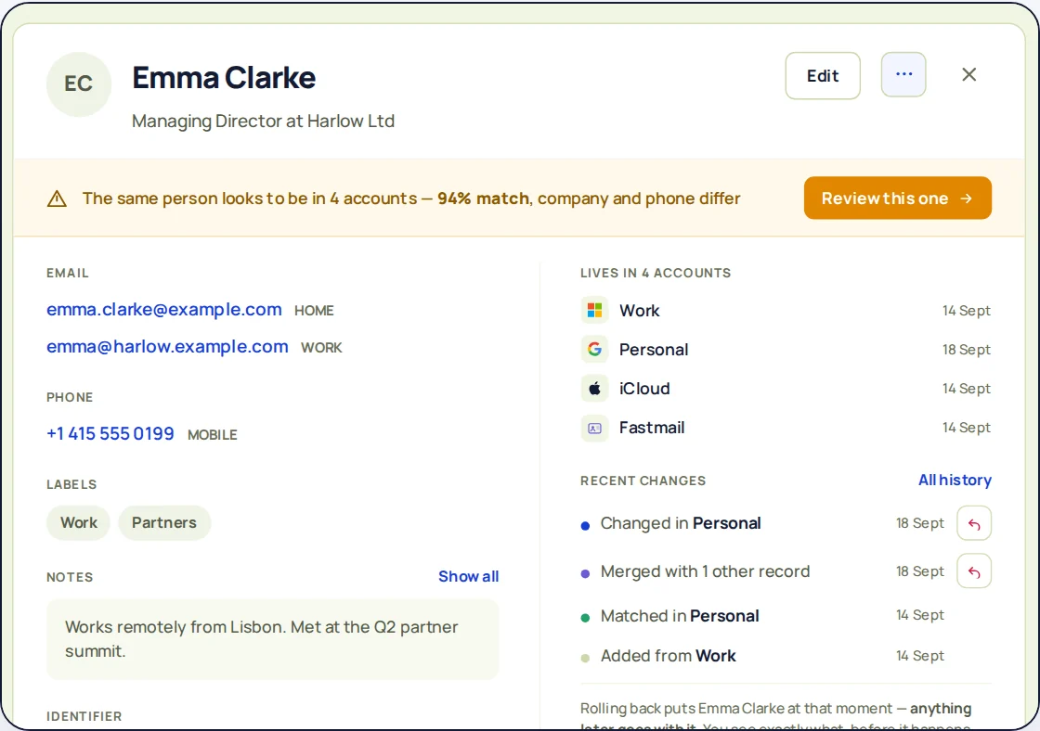
Task: Click the Google icon beside Personal account
Action: tap(595, 349)
